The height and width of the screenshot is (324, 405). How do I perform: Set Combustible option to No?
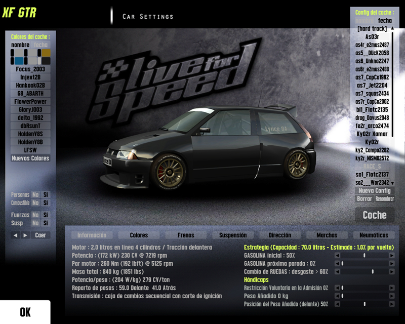(35, 202)
